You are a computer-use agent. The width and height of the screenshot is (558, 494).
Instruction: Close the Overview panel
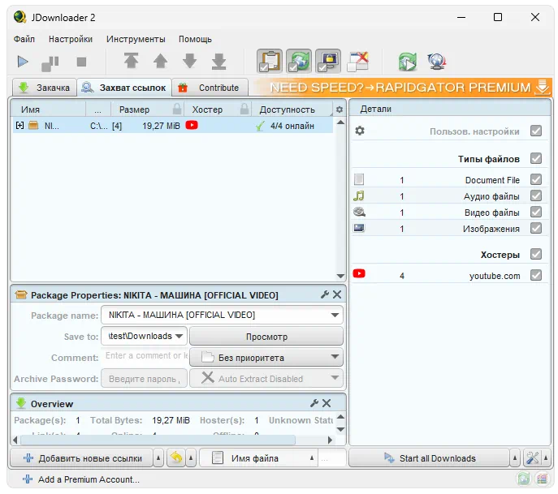point(327,403)
